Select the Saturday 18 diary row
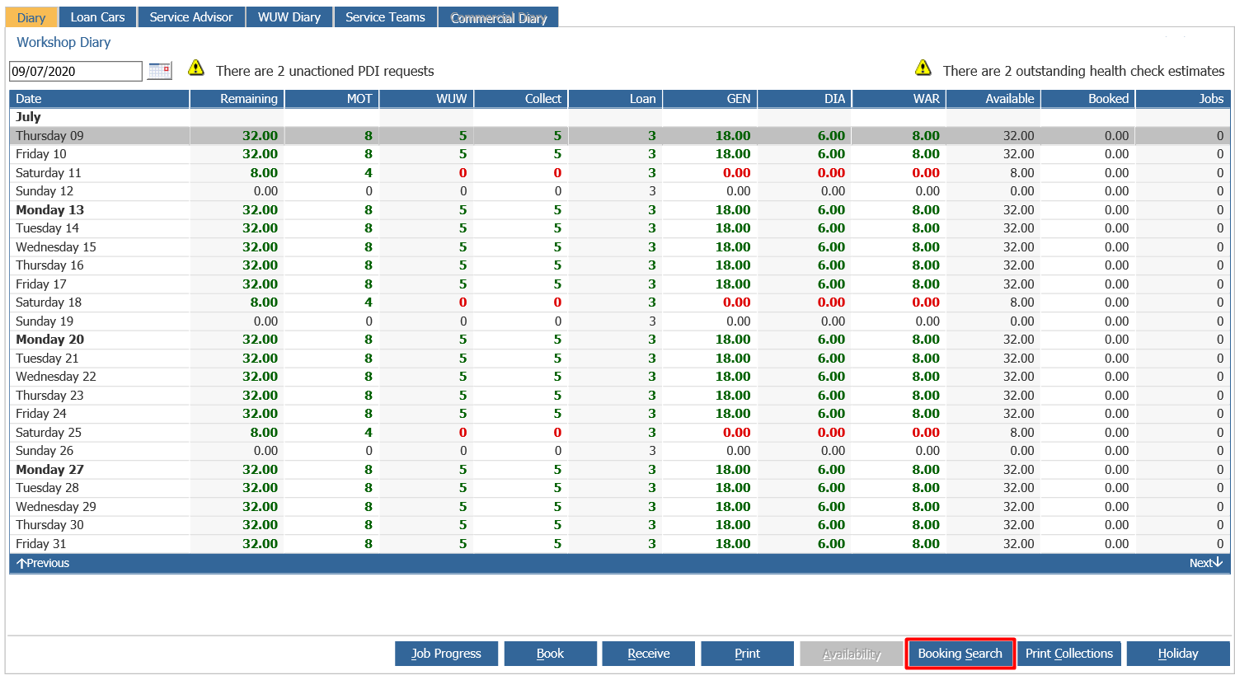Viewport: 1235px width, 680px height. [x=619, y=302]
